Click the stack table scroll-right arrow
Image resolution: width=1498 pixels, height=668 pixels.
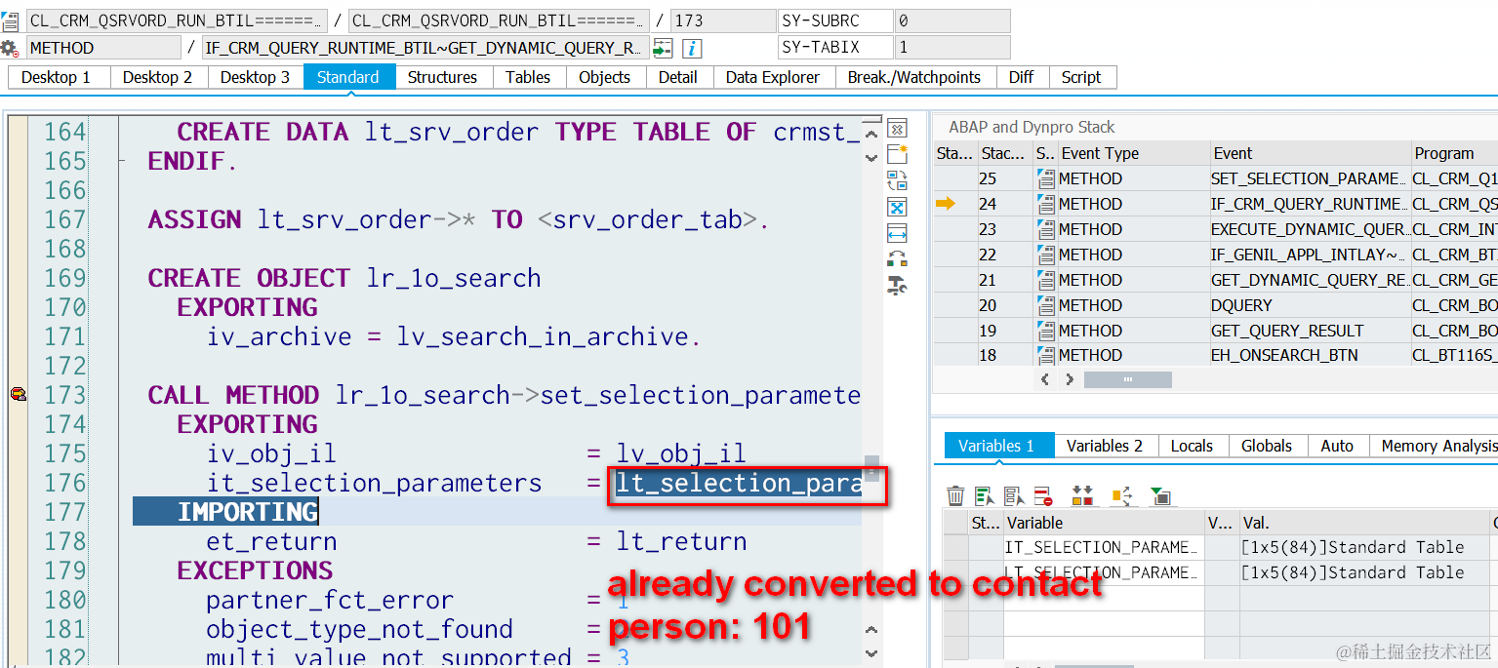coord(1070,379)
